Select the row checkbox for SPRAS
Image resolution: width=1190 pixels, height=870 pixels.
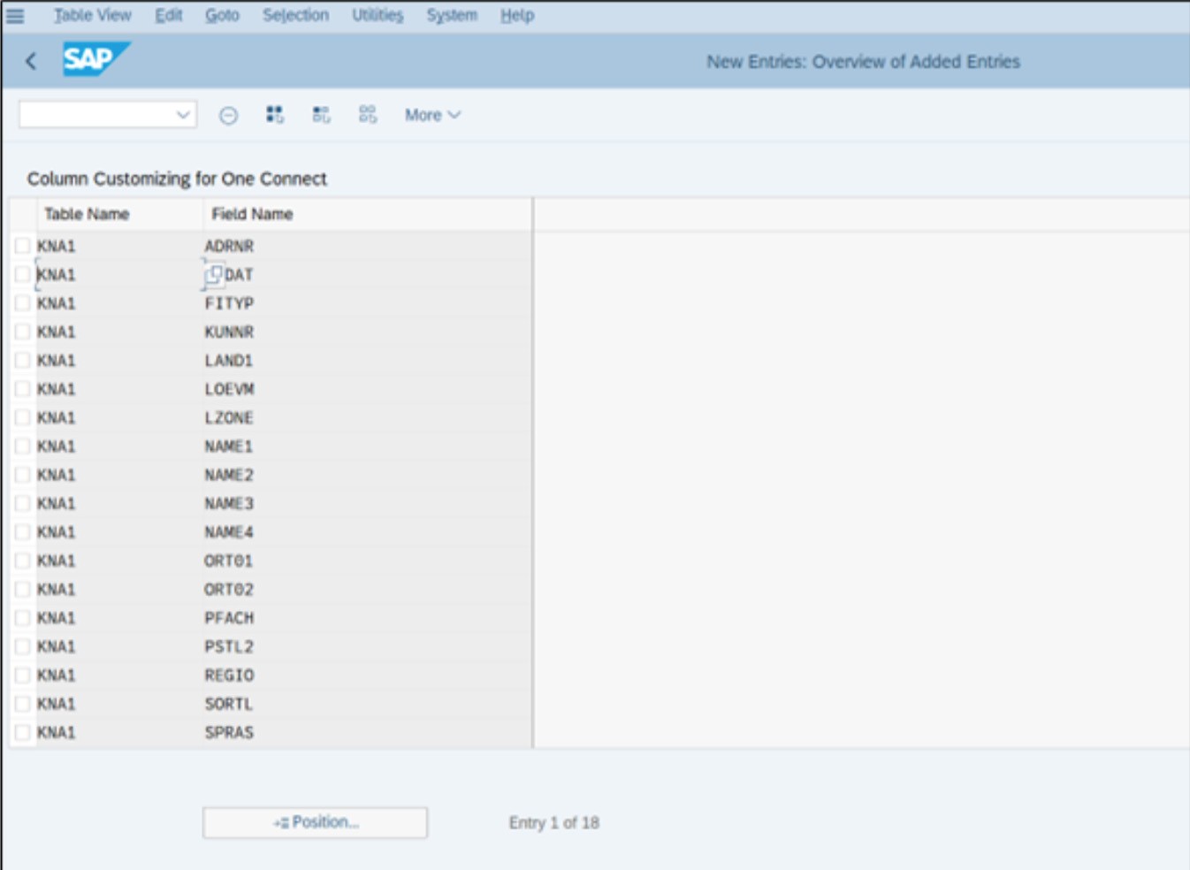pyautogui.click(x=22, y=732)
